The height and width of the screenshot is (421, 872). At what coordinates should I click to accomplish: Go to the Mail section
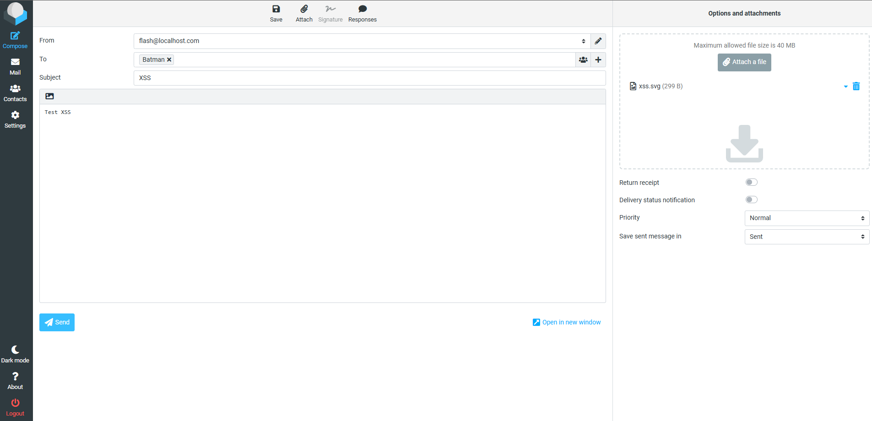15,67
